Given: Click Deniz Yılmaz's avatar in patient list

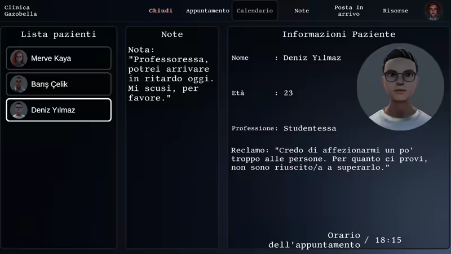Looking at the screenshot, I should tap(19, 110).
